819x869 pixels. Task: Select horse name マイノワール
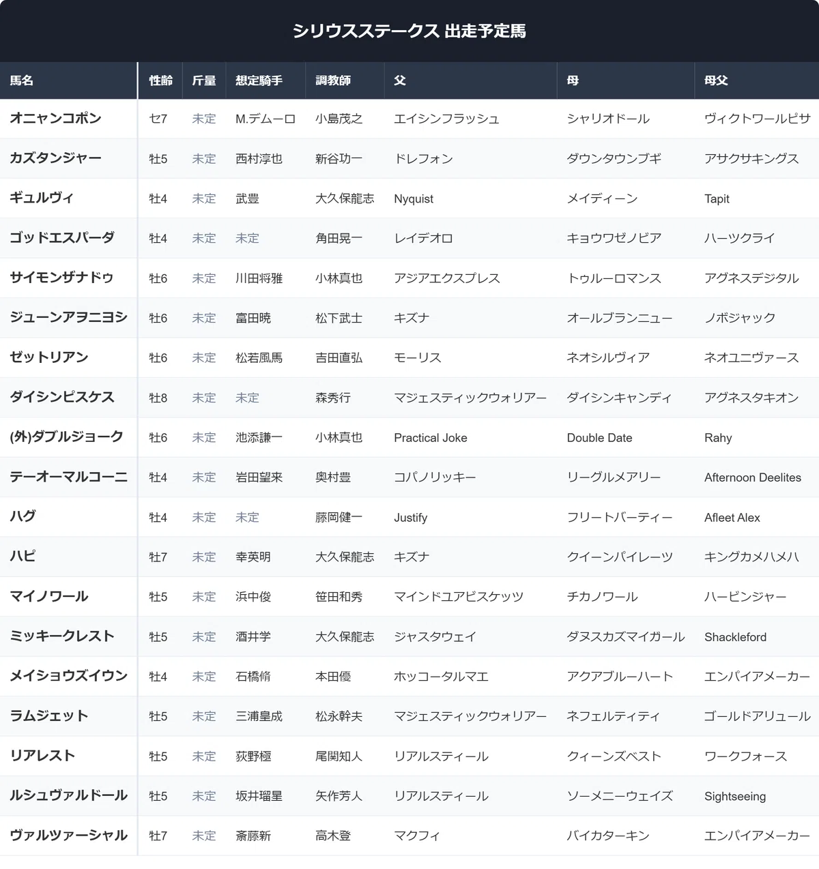[x=48, y=596]
